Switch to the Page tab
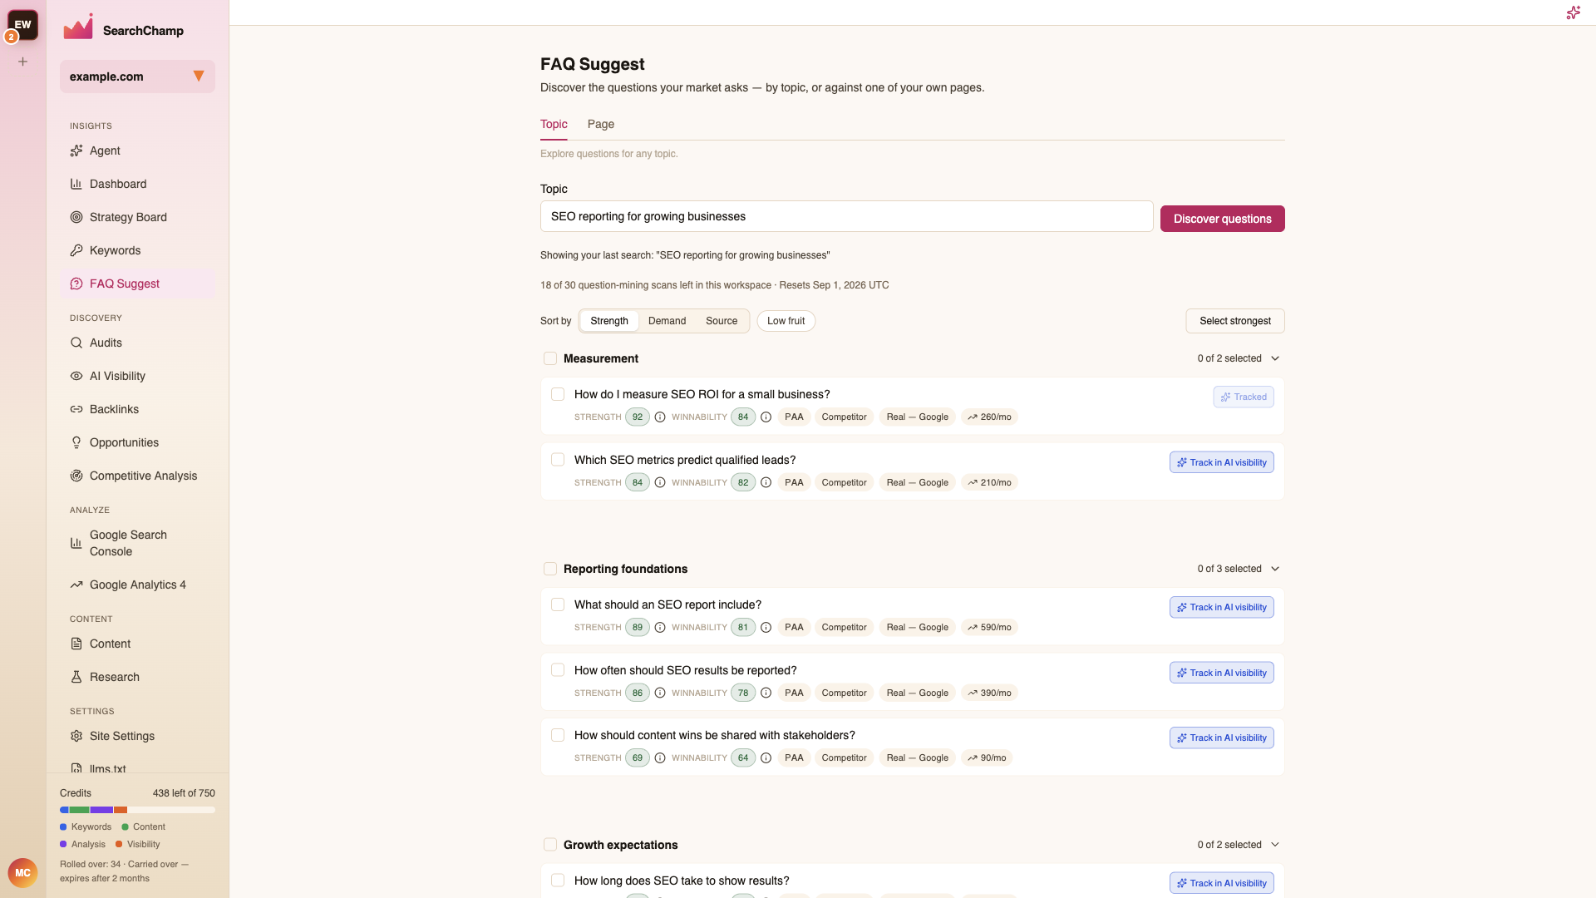This screenshot has height=898, width=1596. point(601,124)
